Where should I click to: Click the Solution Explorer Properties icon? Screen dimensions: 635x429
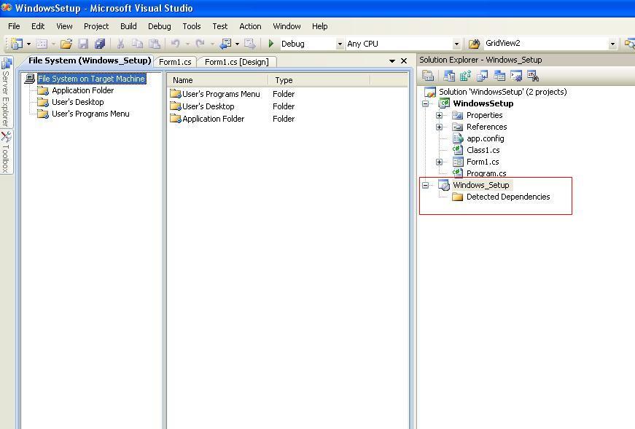[x=428, y=76]
